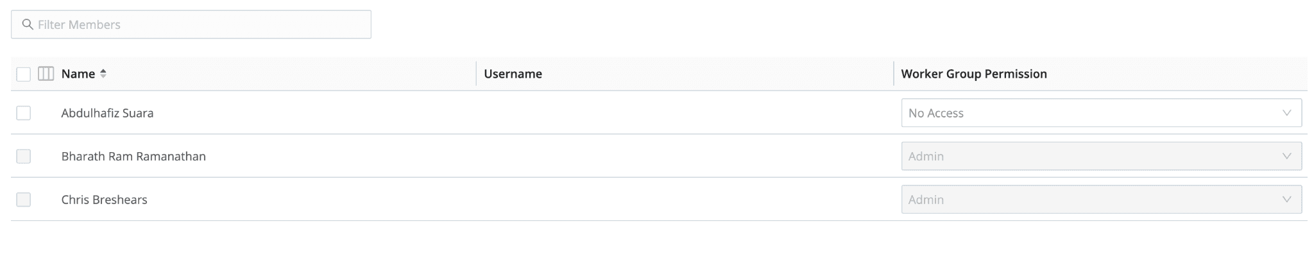Click the Worker Group Permission column header
The height and width of the screenshot is (258, 1314).
pyautogui.click(x=973, y=74)
